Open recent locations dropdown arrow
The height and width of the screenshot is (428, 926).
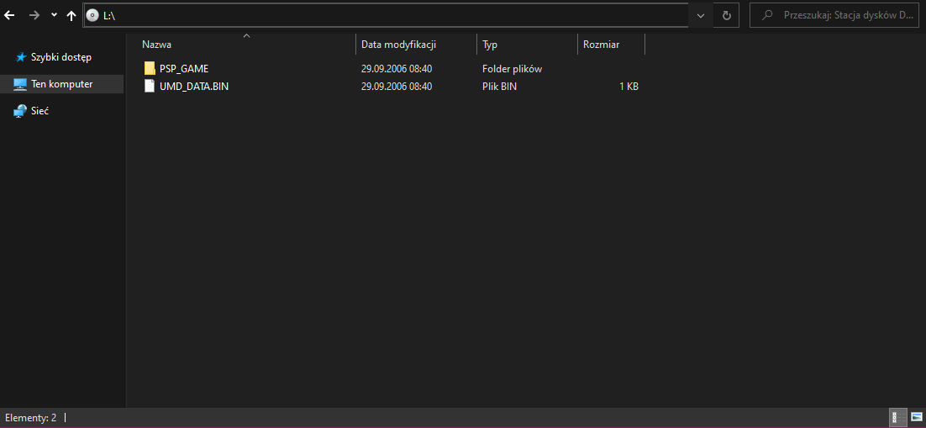(x=55, y=16)
